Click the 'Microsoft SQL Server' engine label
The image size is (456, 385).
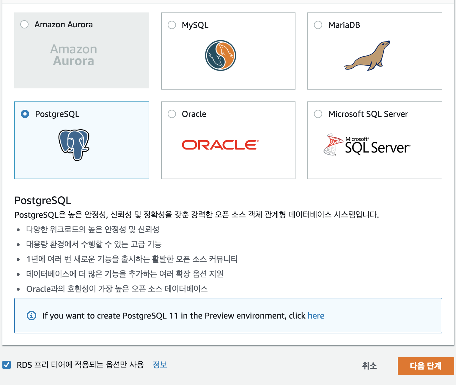tap(368, 114)
